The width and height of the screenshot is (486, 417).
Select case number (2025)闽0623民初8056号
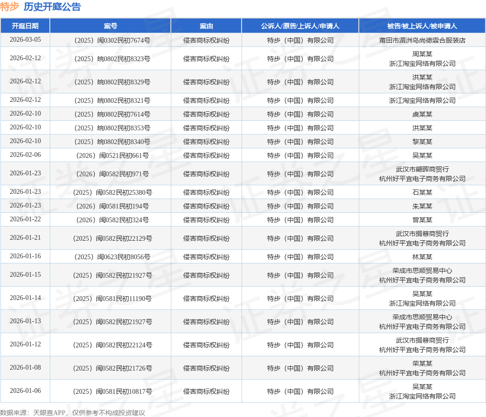pyautogui.click(x=112, y=257)
